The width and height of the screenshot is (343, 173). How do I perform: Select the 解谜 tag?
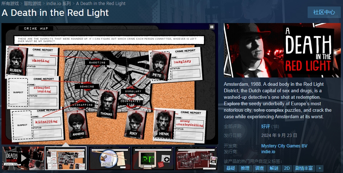tap(274, 168)
